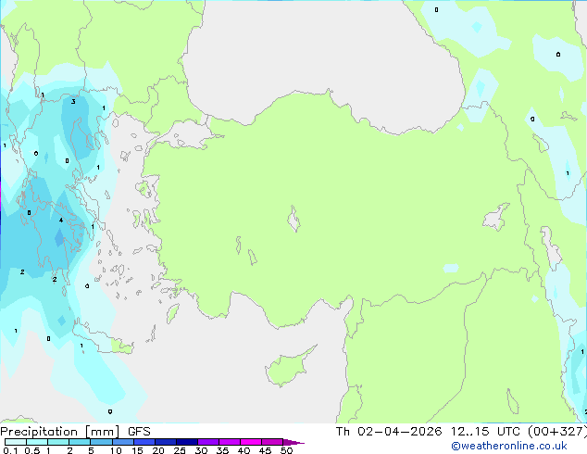Click the 'GFS' model label

pyautogui.click(x=139, y=432)
